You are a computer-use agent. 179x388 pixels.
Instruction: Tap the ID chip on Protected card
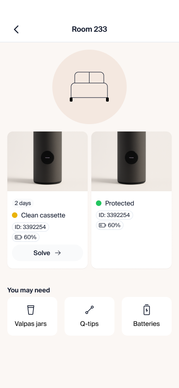(x=114, y=215)
